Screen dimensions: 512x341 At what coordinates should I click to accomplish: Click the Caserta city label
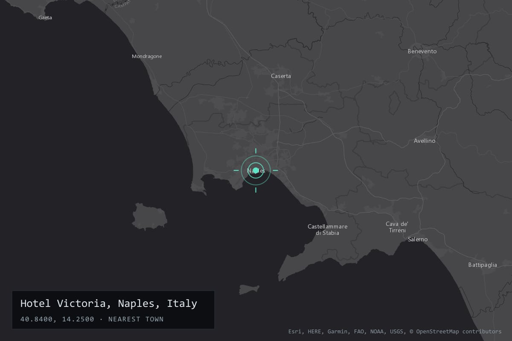coord(281,76)
